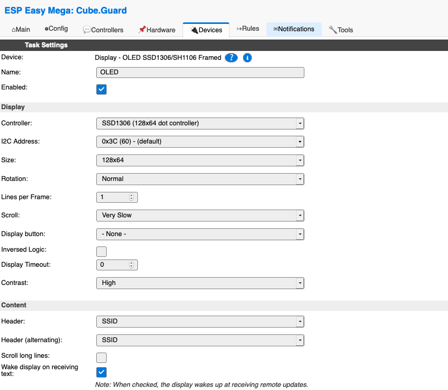Switch to the Config tab

56,29
